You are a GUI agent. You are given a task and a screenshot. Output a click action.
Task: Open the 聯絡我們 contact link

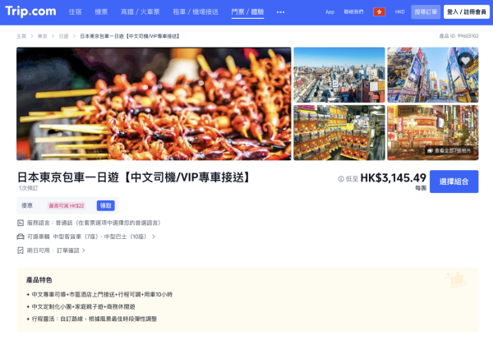(353, 12)
